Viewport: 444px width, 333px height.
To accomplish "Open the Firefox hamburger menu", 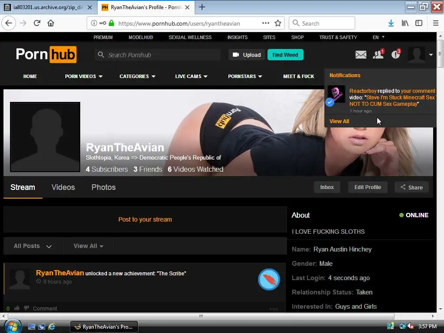I will (x=436, y=23).
